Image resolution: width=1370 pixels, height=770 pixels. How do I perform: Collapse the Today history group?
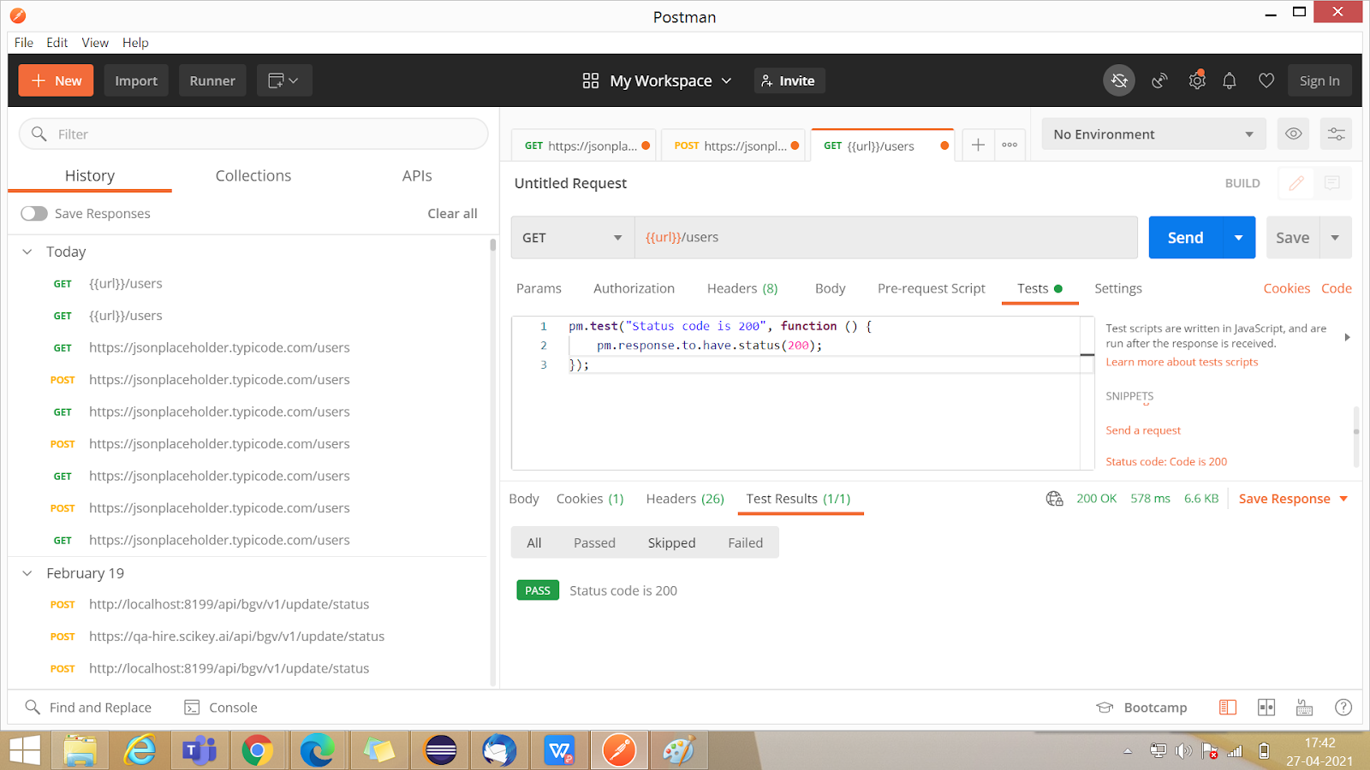coord(27,252)
